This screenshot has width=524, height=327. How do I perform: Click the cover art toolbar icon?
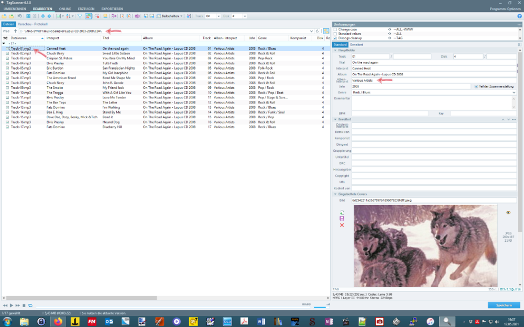click(x=88, y=16)
